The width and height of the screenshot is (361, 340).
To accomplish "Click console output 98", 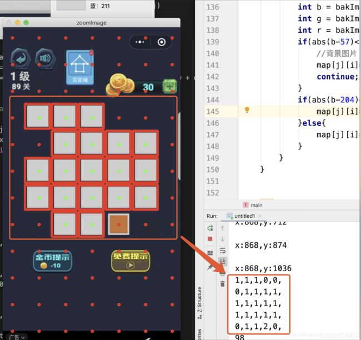I will point(240,337).
